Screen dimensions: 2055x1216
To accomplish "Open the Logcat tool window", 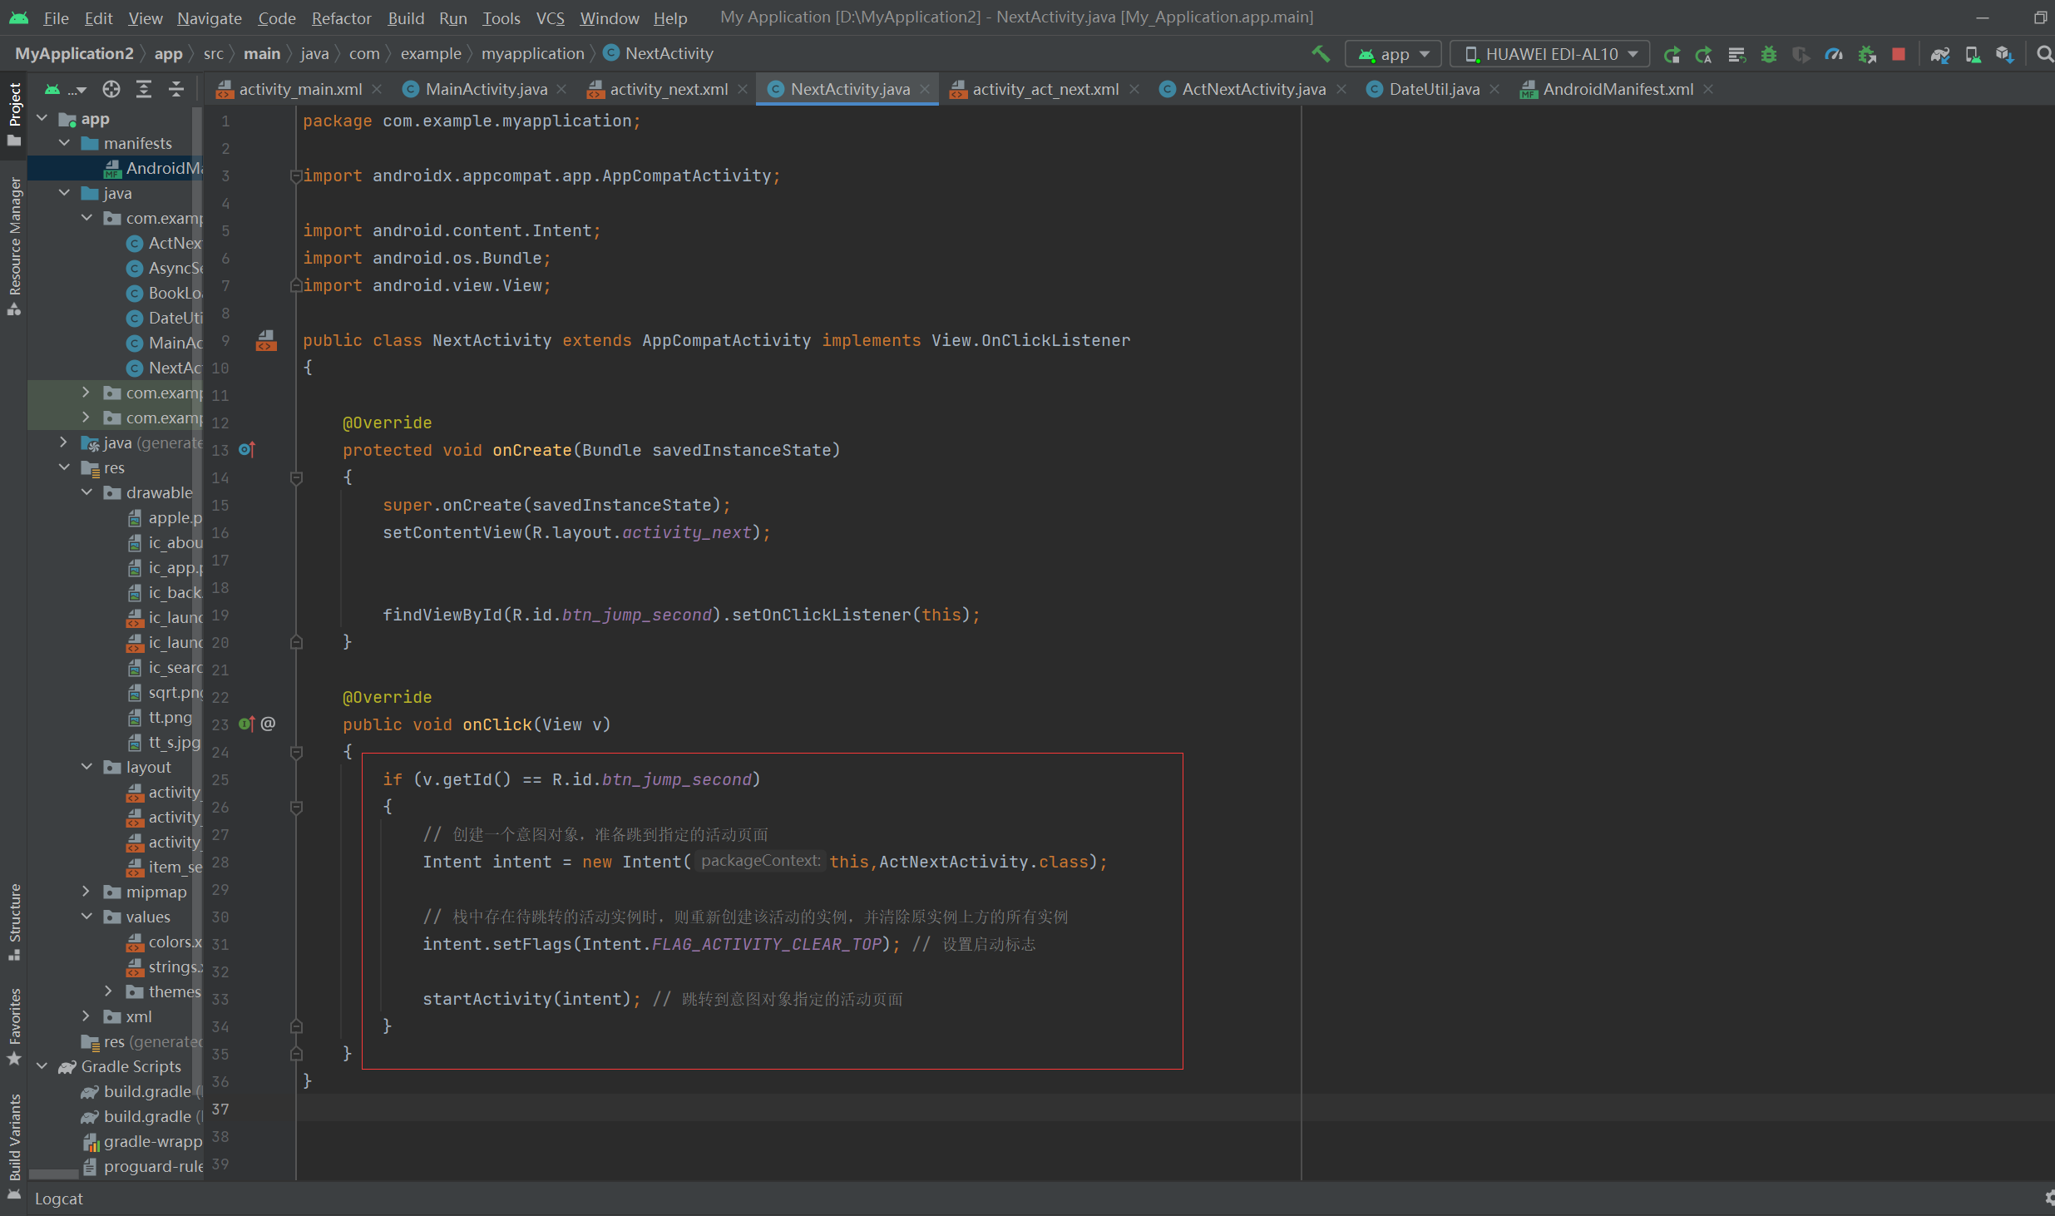I will [58, 1199].
